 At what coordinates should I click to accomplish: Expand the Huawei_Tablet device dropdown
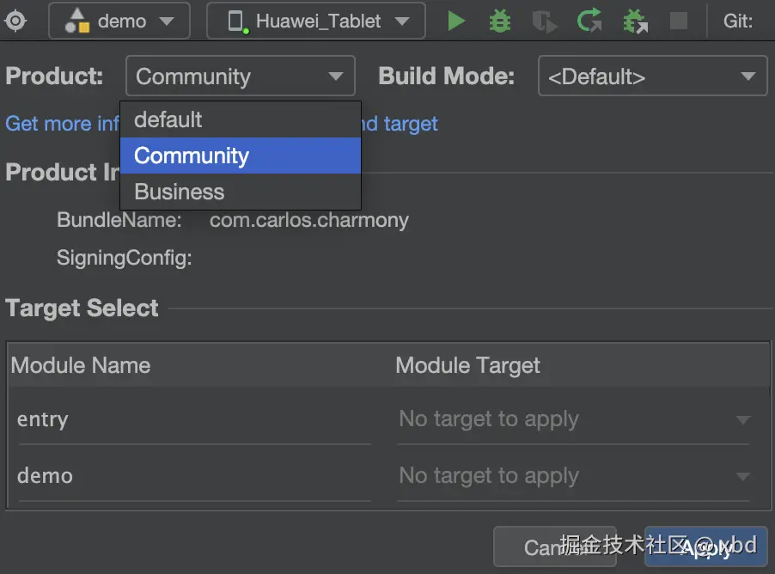pyautogui.click(x=400, y=21)
